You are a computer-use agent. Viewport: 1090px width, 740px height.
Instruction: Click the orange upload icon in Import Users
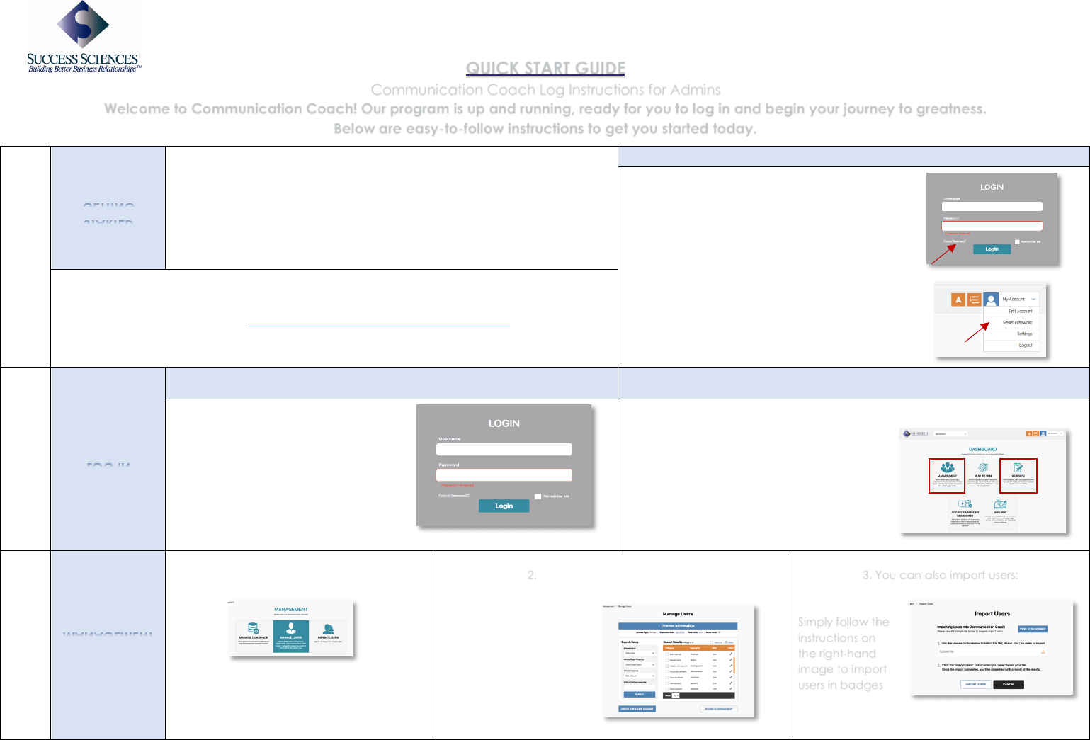point(1043,651)
